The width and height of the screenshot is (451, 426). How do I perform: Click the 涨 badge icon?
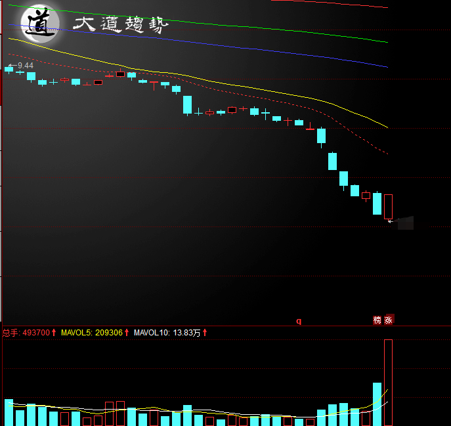tap(389, 320)
